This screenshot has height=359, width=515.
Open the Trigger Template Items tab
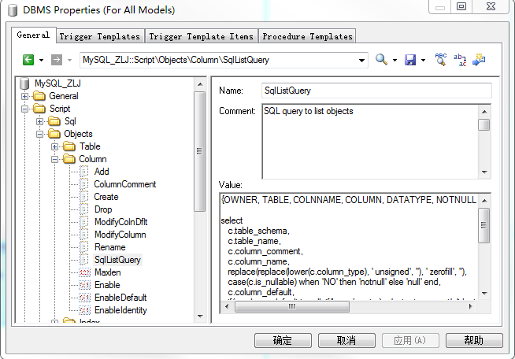(x=201, y=36)
